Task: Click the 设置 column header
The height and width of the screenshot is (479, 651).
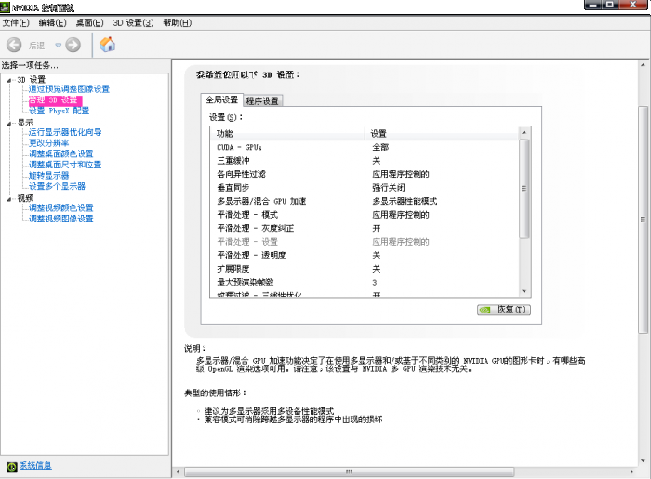Action: pyautogui.click(x=442, y=134)
